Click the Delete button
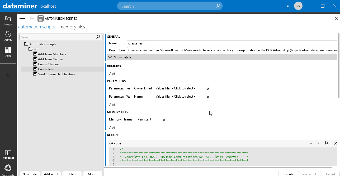Image resolution: width=340 pixels, height=176 pixels. click(x=72, y=174)
